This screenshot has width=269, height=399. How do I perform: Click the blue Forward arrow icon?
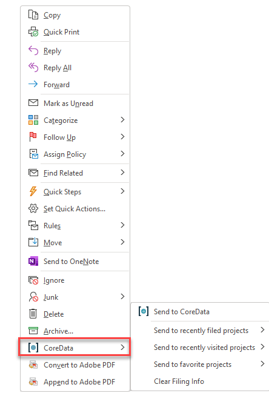[33, 84]
